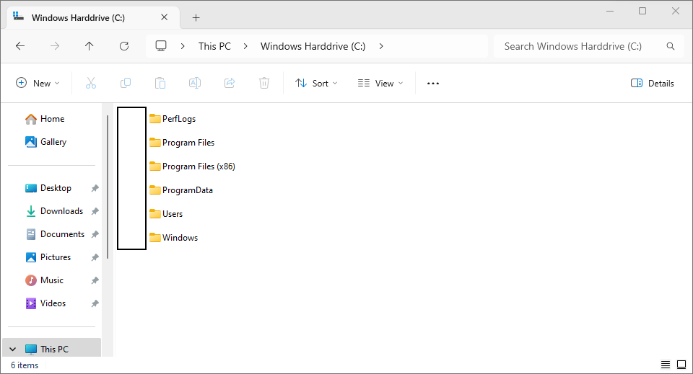Navigate up one folder level
The width and height of the screenshot is (693, 374).
pos(90,46)
